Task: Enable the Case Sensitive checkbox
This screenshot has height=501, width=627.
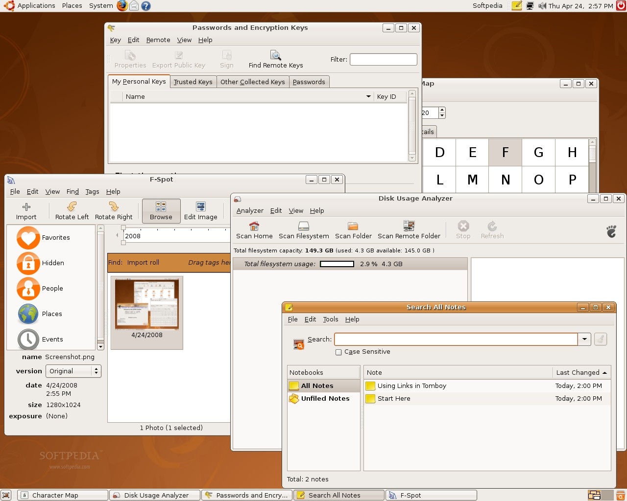Action: pos(338,352)
